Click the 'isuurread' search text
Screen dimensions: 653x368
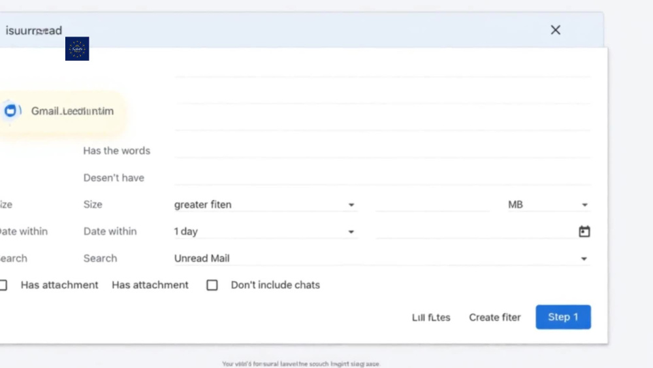34,31
